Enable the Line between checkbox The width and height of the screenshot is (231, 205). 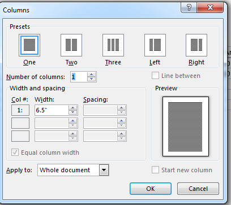(x=155, y=76)
